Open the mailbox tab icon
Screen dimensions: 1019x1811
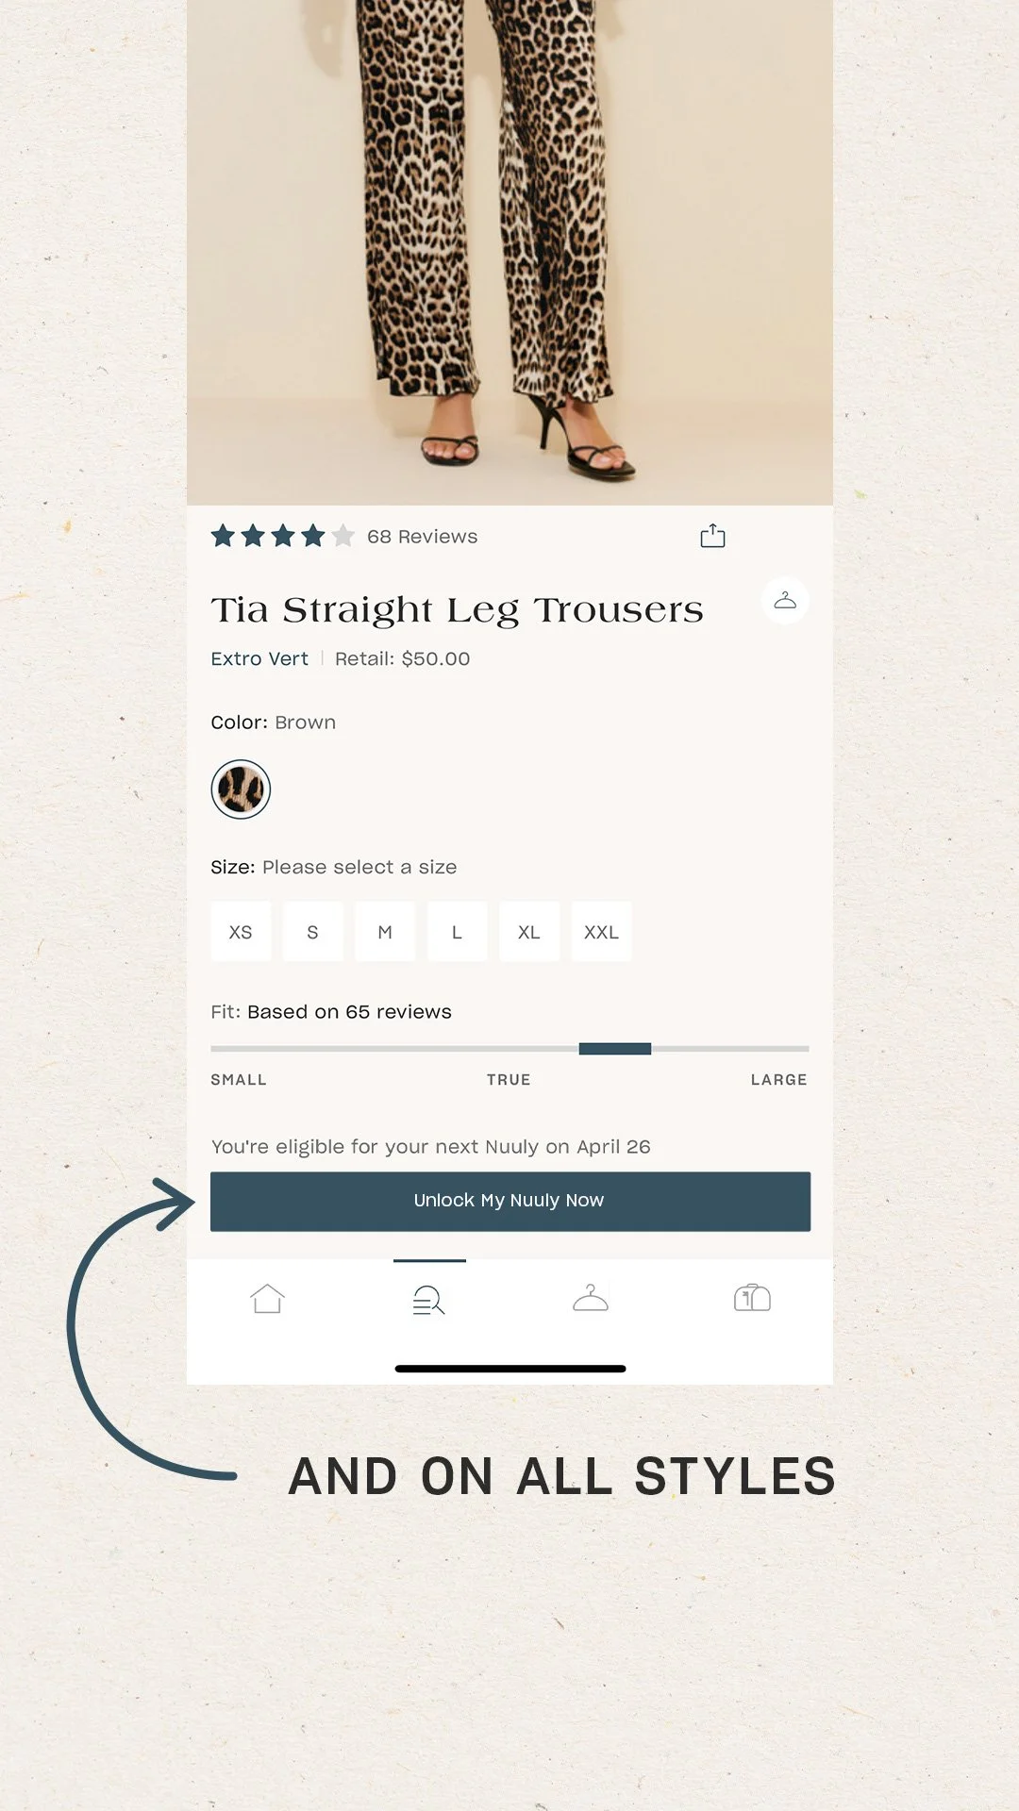[x=752, y=1298]
